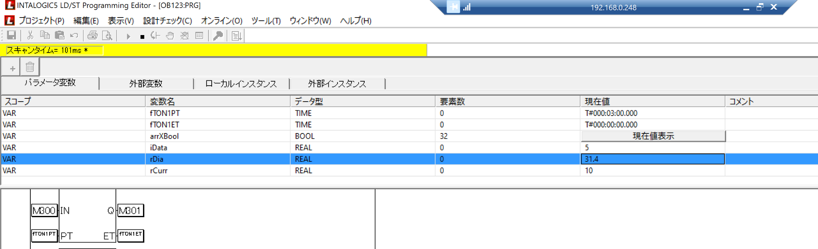Click the pin icon in remote connection bar
818x249 pixels.
click(x=453, y=7)
